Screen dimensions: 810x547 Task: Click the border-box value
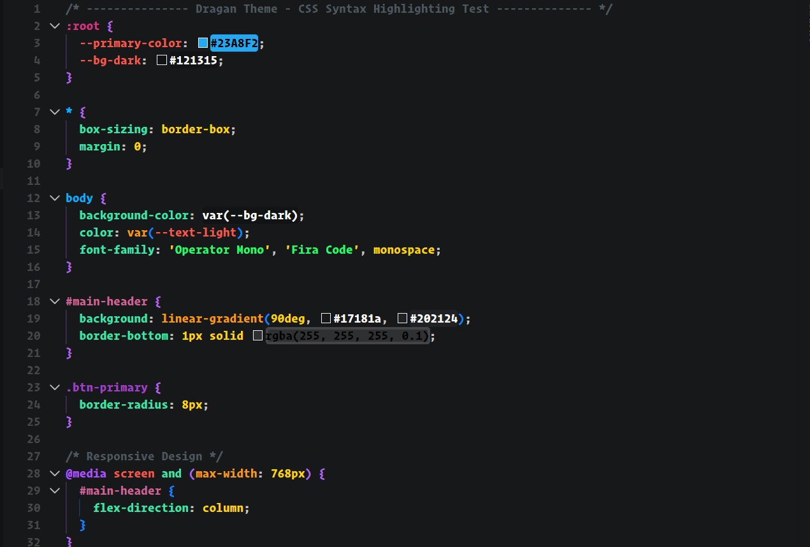[196, 129]
